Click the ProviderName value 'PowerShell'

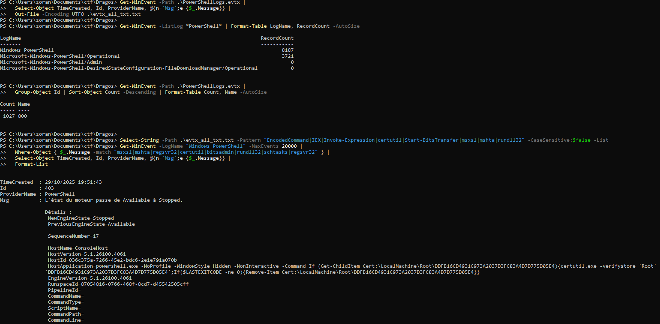(x=60, y=194)
